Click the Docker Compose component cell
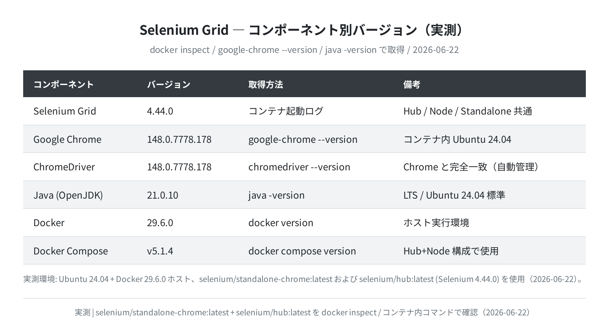The width and height of the screenshot is (609, 332). coord(71,251)
